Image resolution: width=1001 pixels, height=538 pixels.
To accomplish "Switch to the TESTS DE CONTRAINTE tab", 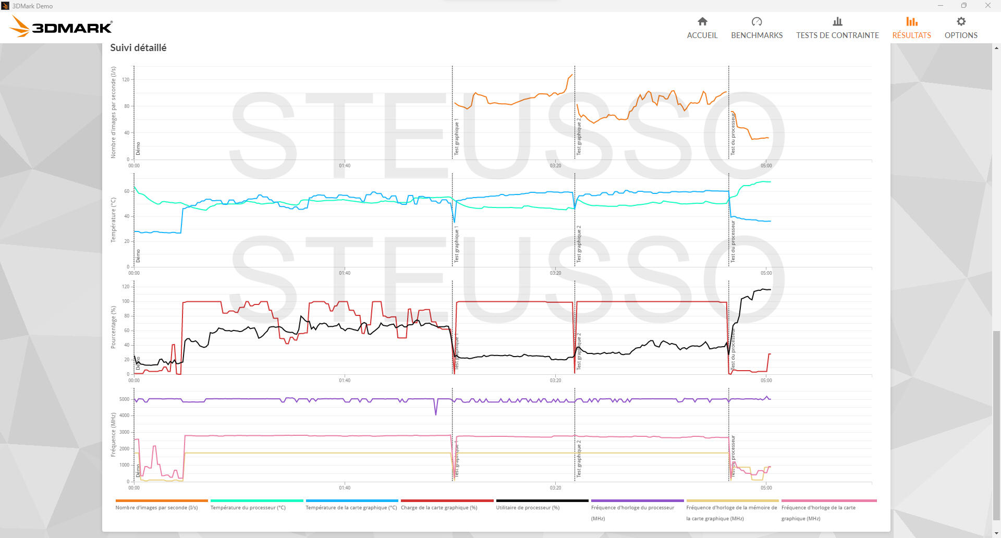I will pos(837,35).
